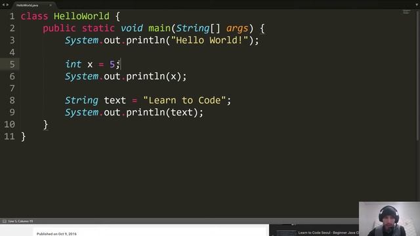The height and width of the screenshot is (236, 420).
Task: Click the closing brace on line 11
Action: coord(24,137)
